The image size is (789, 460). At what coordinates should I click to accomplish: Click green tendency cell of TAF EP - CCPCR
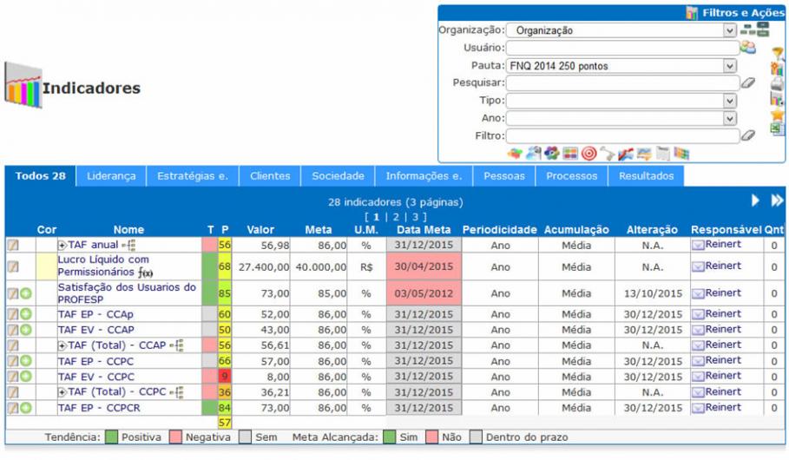[x=209, y=408]
